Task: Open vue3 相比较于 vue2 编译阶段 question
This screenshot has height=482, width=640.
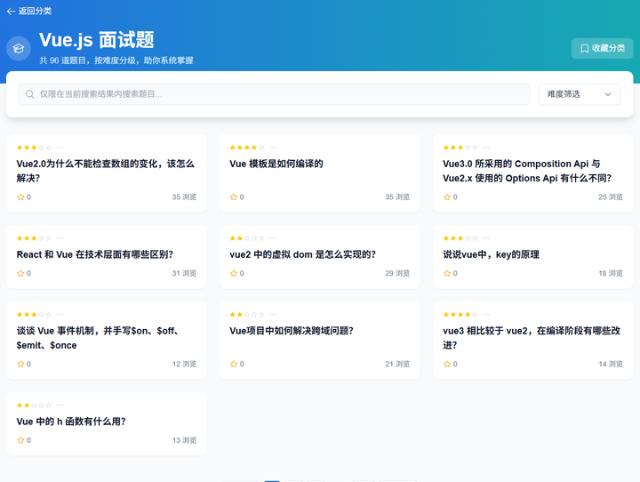Action: tap(532, 338)
